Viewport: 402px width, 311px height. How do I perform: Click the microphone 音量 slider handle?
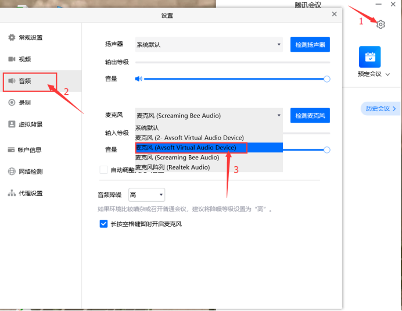pyautogui.click(x=327, y=150)
